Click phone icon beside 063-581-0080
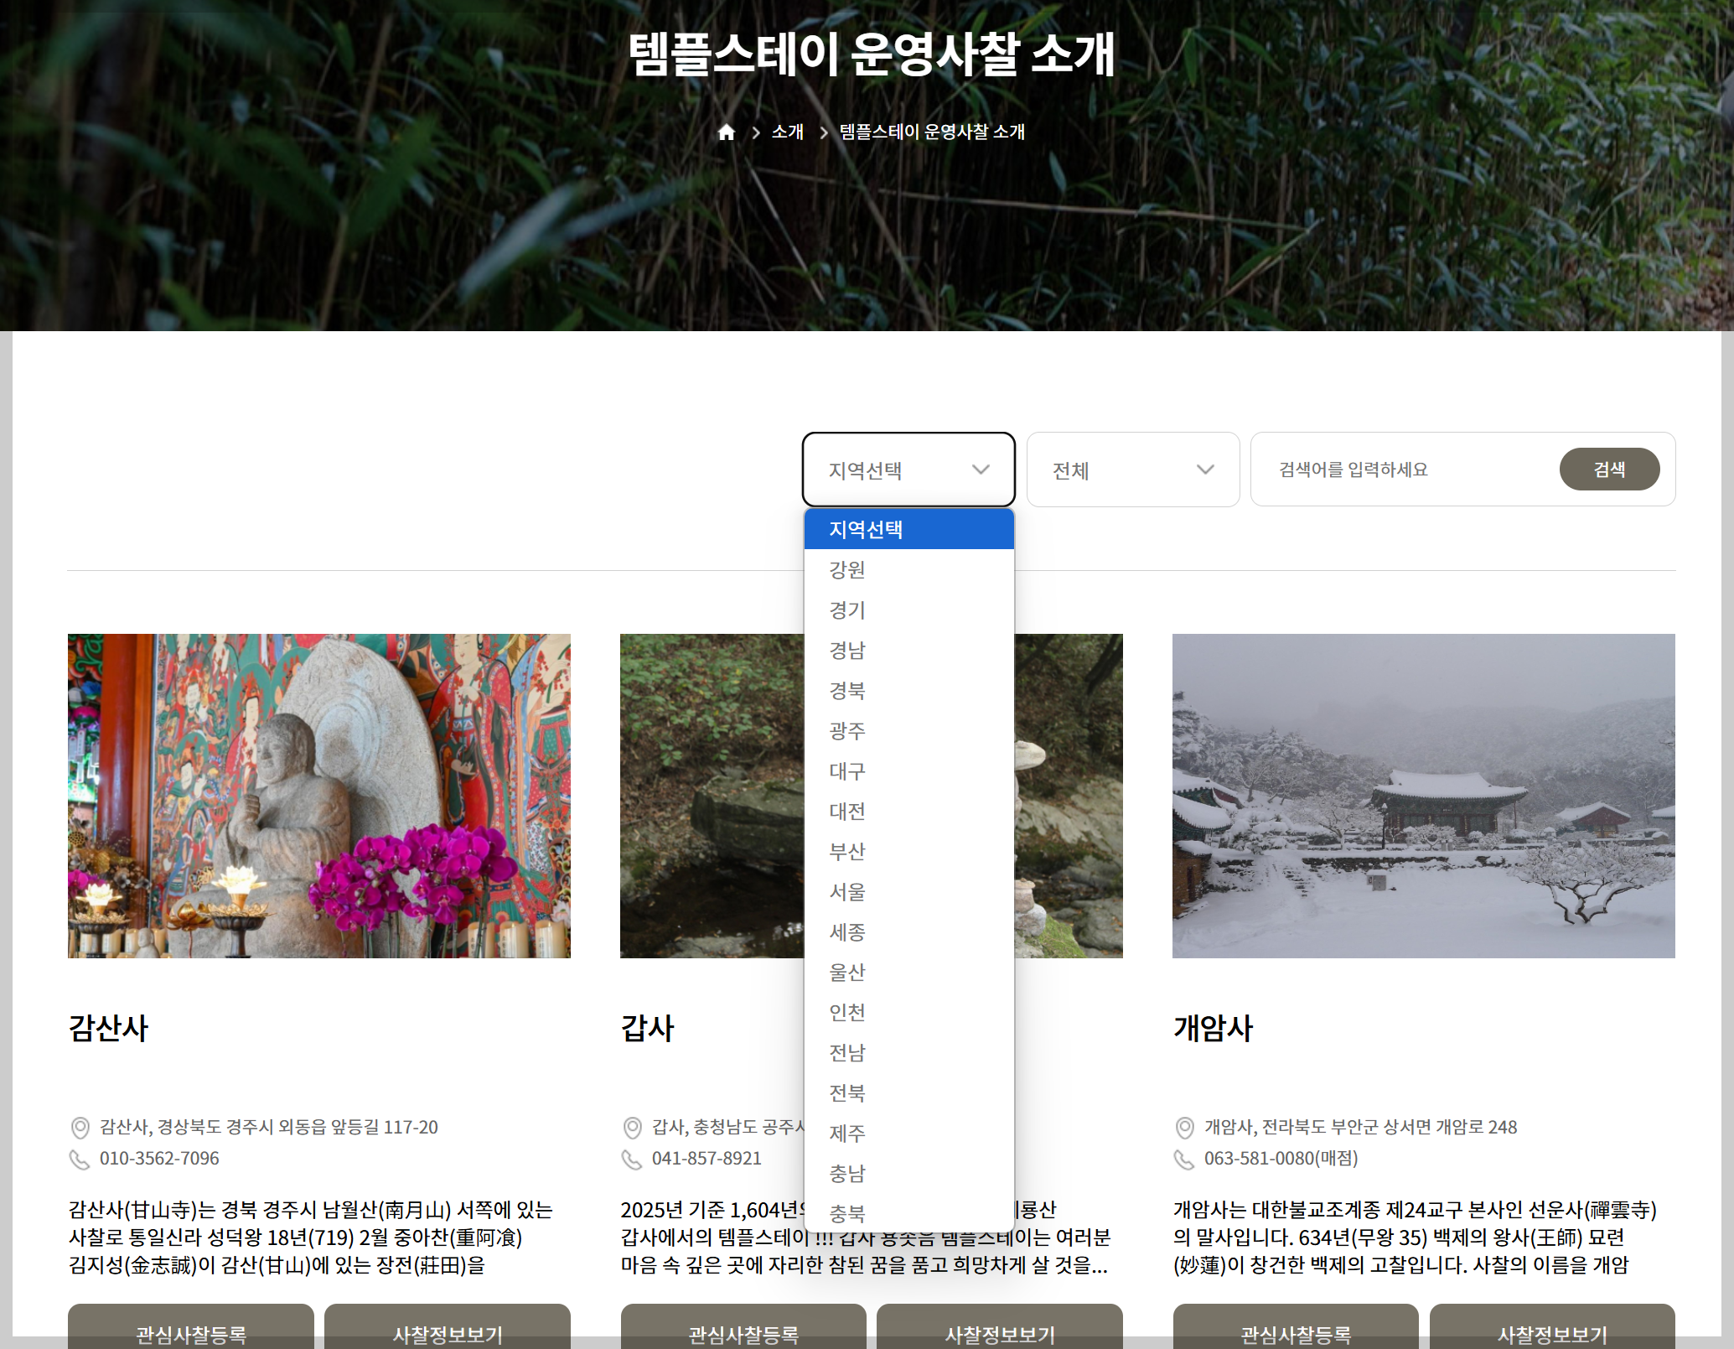 click(1184, 1159)
